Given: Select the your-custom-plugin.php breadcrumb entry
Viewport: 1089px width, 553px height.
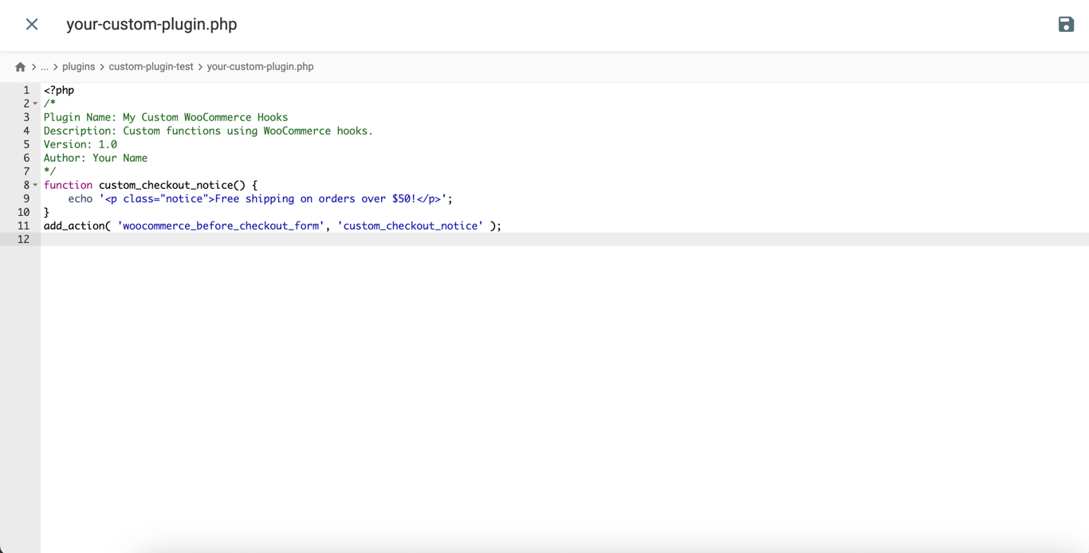Looking at the screenshot, I should 260,66.
